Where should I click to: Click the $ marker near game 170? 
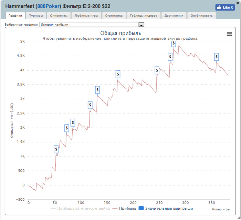(x=118, y=74)
